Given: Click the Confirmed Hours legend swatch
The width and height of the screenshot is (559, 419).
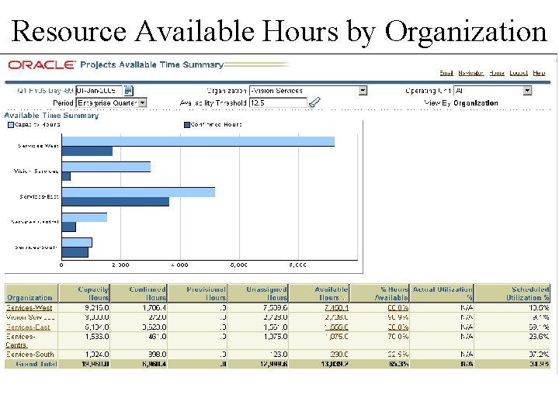Looking at the screenshot, I should pyautogui.click(x=187, y=125).
